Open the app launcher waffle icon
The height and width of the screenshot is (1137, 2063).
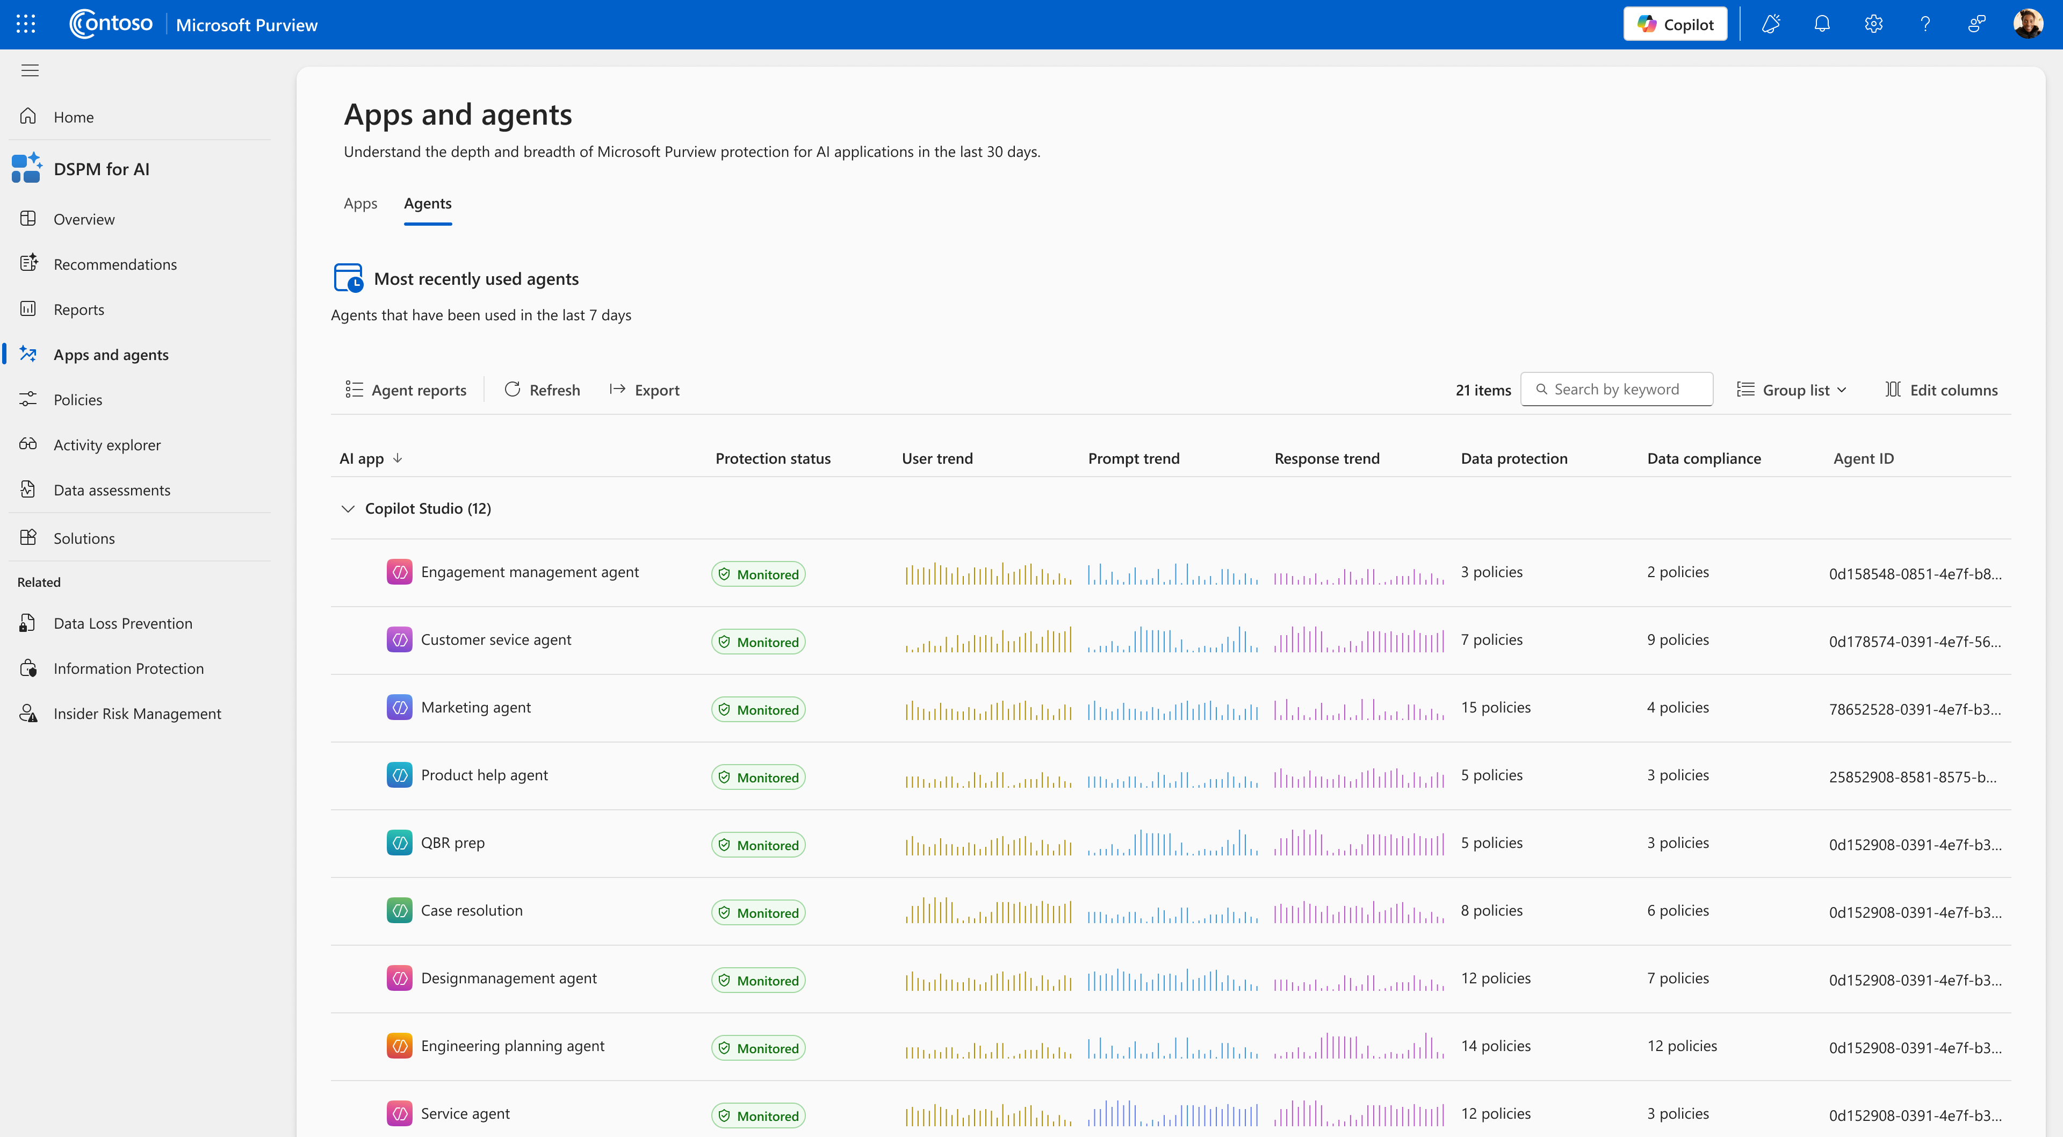(26, 24)
